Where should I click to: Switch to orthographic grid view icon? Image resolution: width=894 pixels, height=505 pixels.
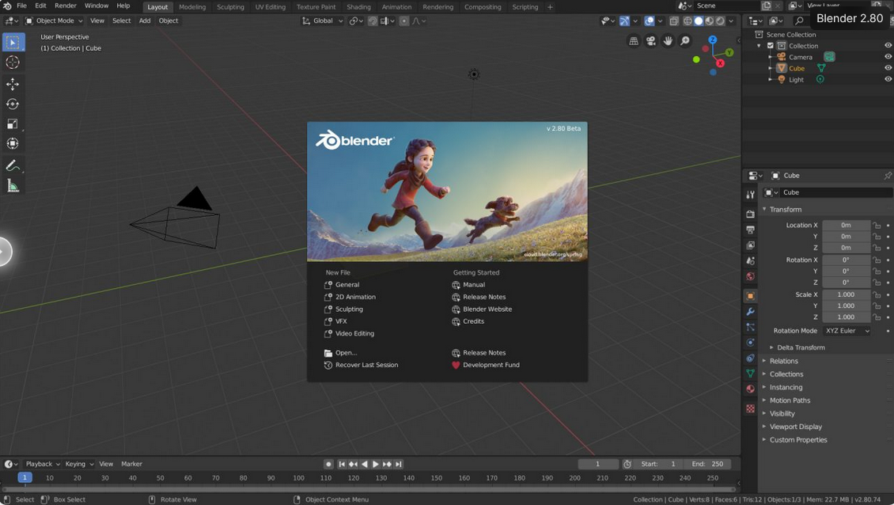634,40
